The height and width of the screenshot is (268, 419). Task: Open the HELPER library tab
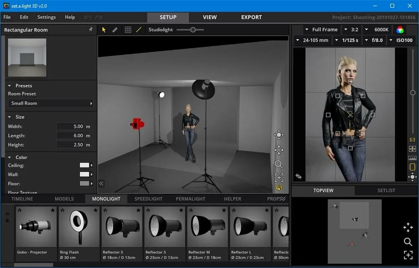[233, 199]
